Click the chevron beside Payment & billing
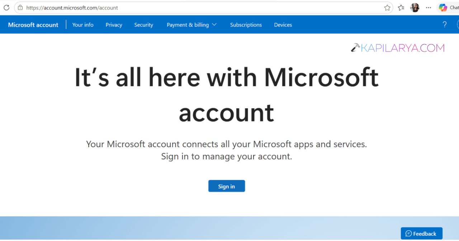This screenshot has width=459, height=241. (214, 25)
